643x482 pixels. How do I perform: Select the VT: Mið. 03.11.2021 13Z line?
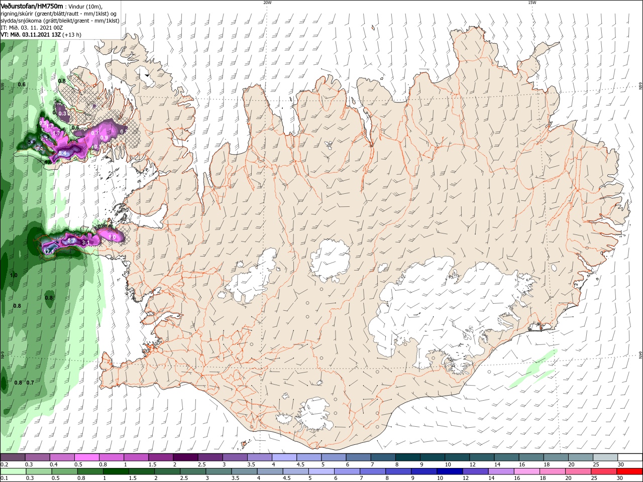click(x=31, y=35)
